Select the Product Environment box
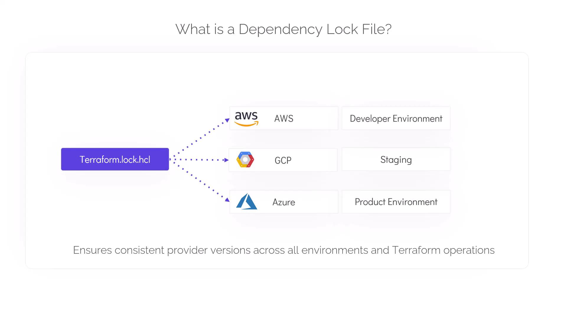This screenshot has width=567, height=319. (x=396, y=202)
